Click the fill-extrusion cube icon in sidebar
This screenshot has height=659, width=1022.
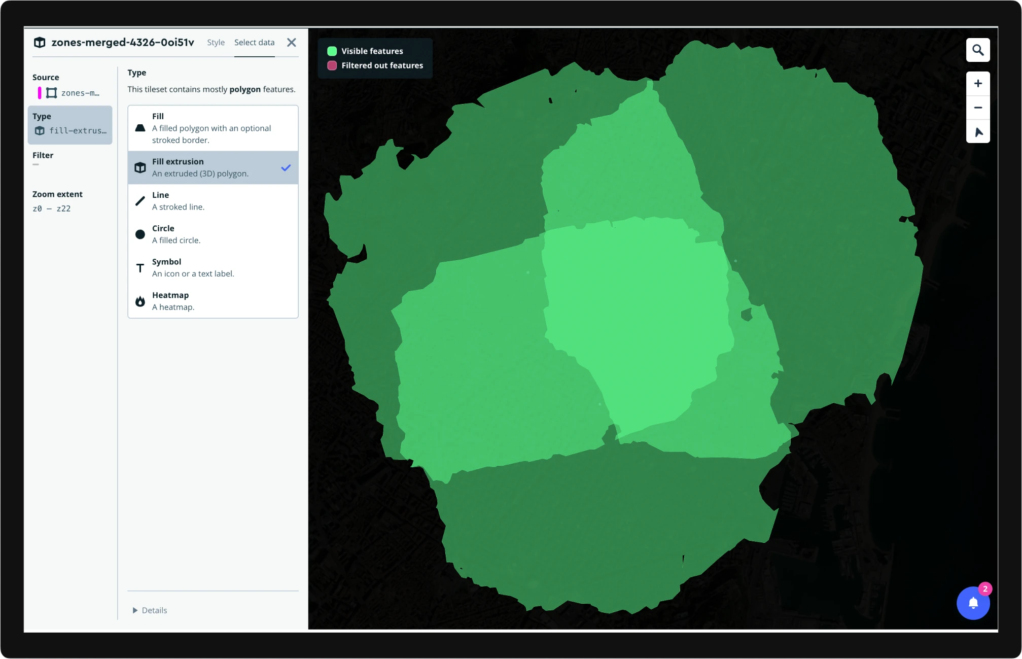click(40, 131)
